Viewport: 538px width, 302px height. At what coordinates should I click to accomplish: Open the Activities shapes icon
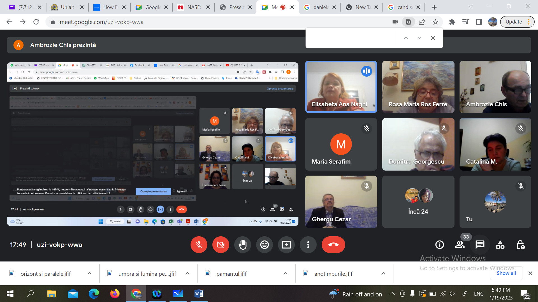pos(500,245)
